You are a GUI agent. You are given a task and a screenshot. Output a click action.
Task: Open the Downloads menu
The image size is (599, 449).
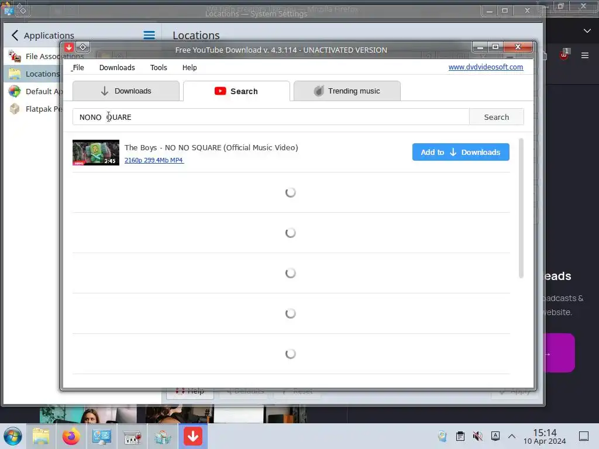click(x=117, y=68)
